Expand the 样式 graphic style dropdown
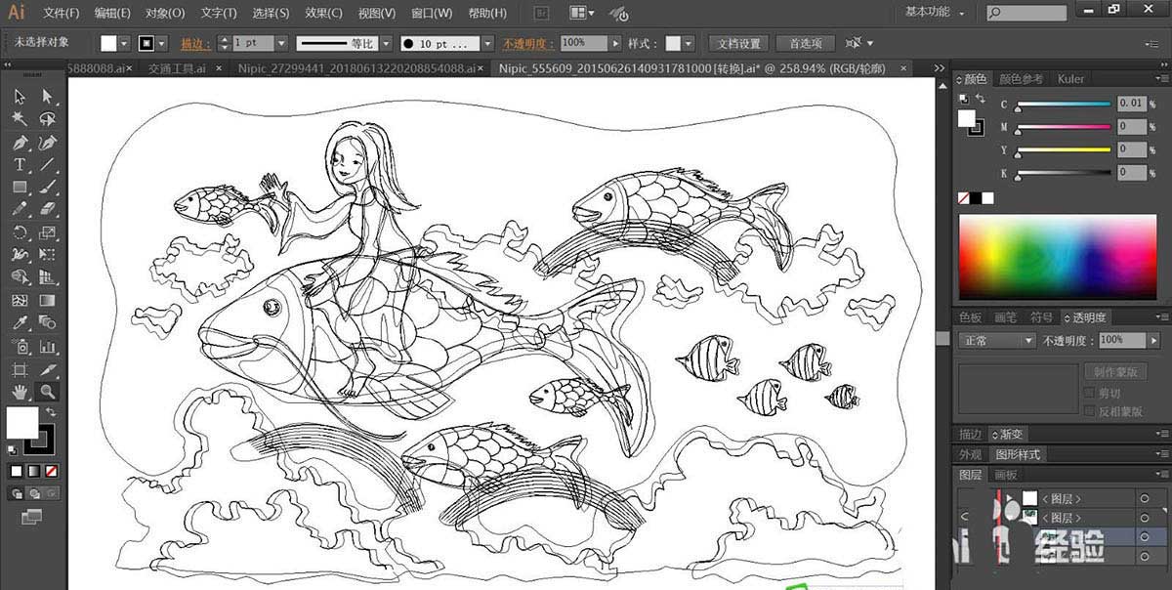Screen dimensions: 1172x590 [x=689, y=44]
